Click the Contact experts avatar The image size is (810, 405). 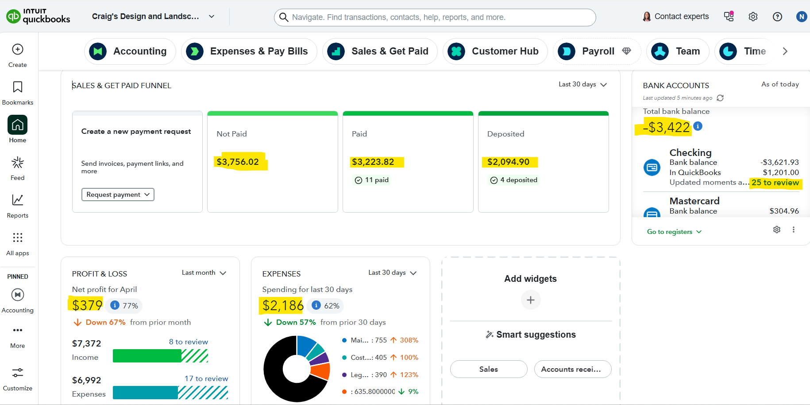647,17
